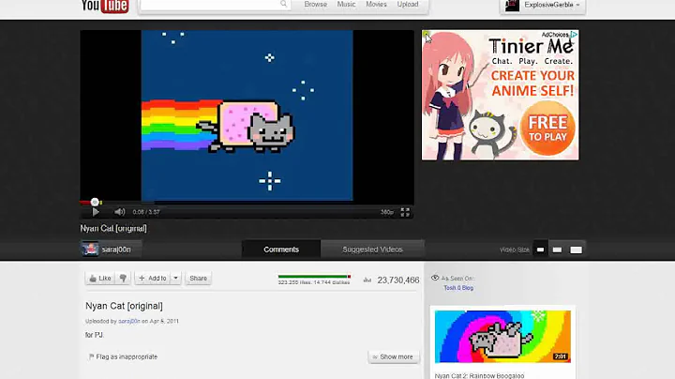Click the search magnifier icon
The image size is (675, 379).
(x=283, y=4)
